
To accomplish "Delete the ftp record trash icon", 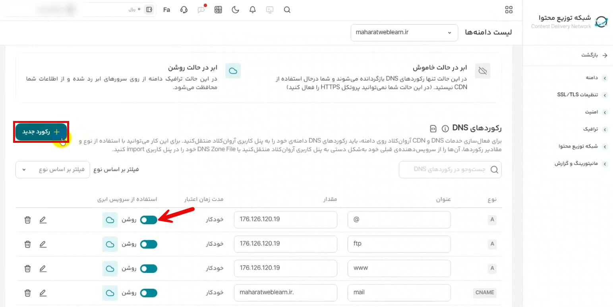I will [x=27, y=244].
